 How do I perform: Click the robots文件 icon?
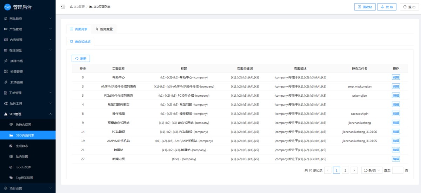[11, 167]
